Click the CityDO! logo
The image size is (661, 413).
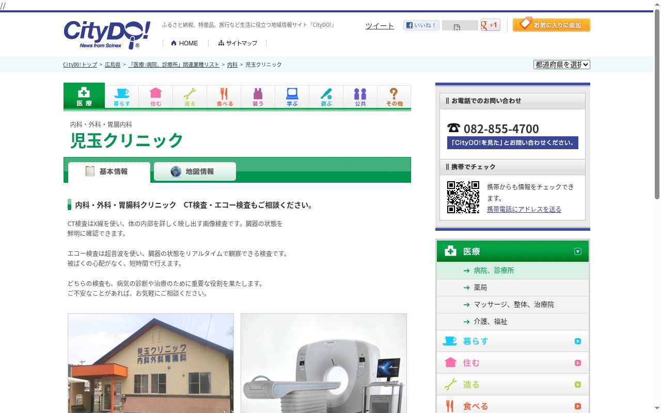pyautogui.click(x=107, y=35)
